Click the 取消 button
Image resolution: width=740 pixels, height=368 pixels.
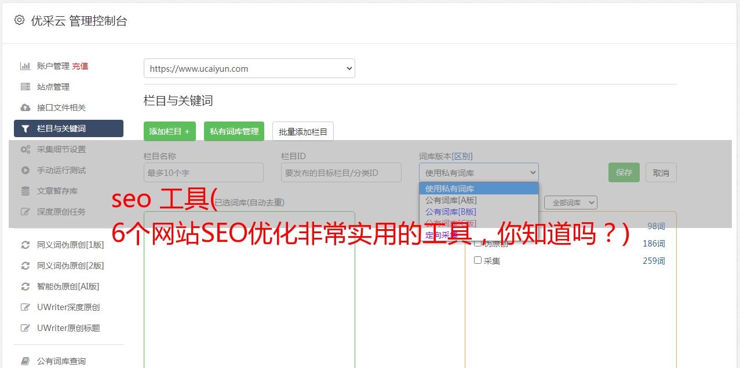661,172
